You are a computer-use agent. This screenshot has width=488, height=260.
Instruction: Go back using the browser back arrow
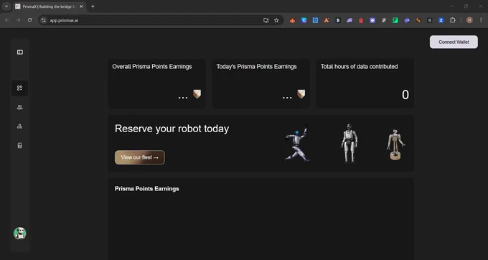click(x=7, y=20)
